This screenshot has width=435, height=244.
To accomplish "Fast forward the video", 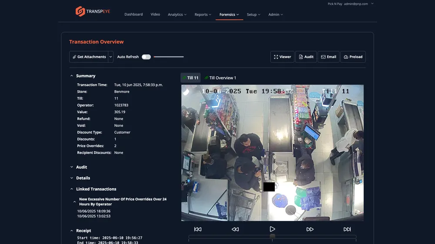I will click(310, 229).
